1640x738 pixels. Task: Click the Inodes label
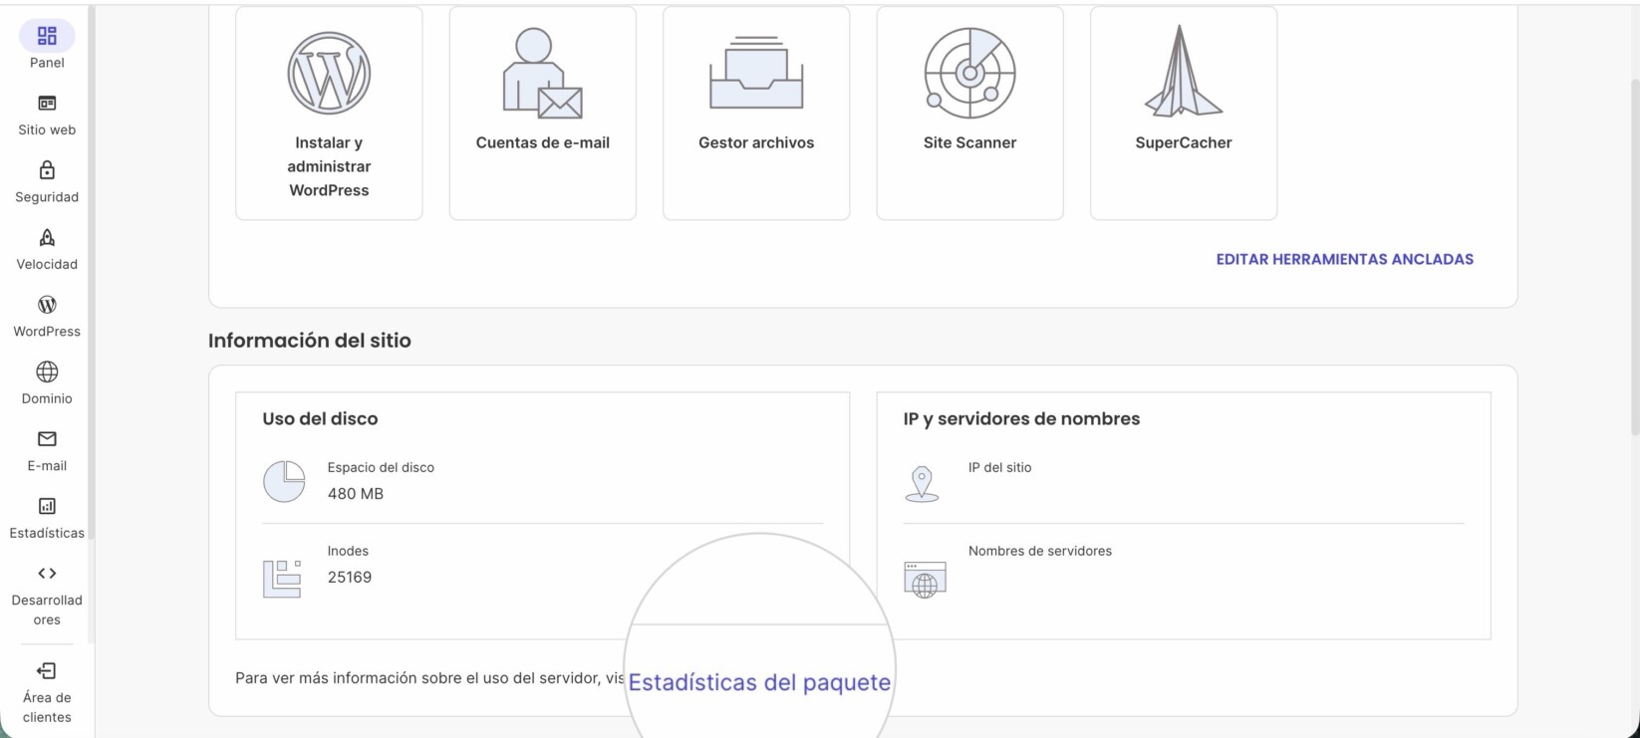coord(348,551)
